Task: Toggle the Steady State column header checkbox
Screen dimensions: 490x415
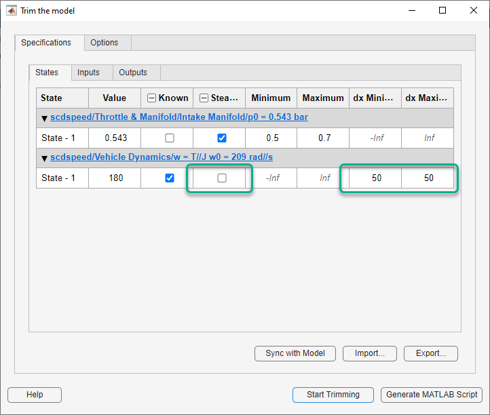Action: tap(204, 98)
